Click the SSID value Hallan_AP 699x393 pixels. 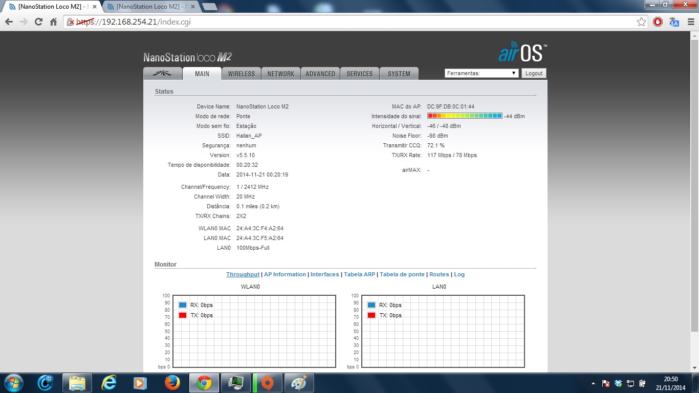249,136
